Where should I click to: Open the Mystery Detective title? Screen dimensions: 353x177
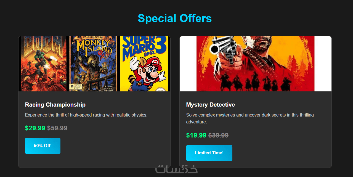coord(210,105)
